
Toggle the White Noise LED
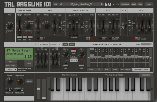[x=92, y=38]
